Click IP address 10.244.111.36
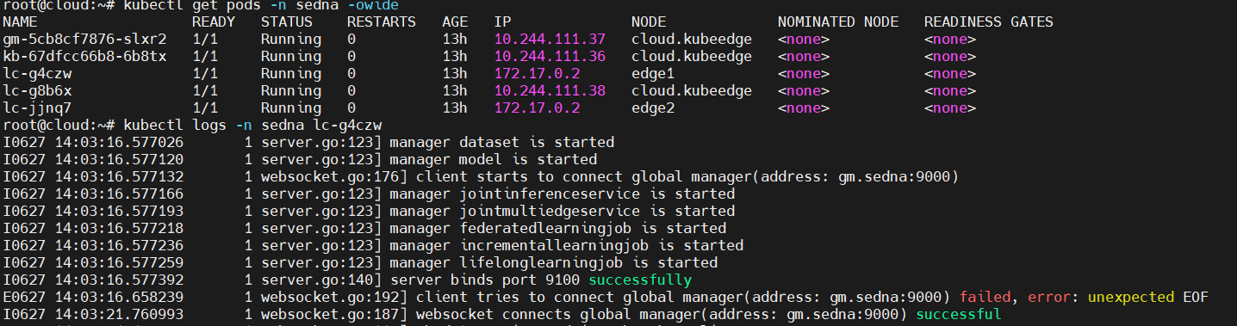Viewport: 1237px width, 326px height. click(550, 57)
